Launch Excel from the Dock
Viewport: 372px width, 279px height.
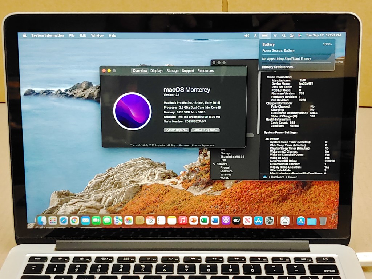click(x=204, y=221)
